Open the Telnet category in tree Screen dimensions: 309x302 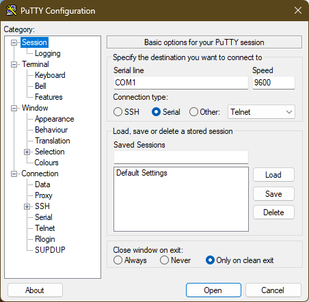(45, 228)
